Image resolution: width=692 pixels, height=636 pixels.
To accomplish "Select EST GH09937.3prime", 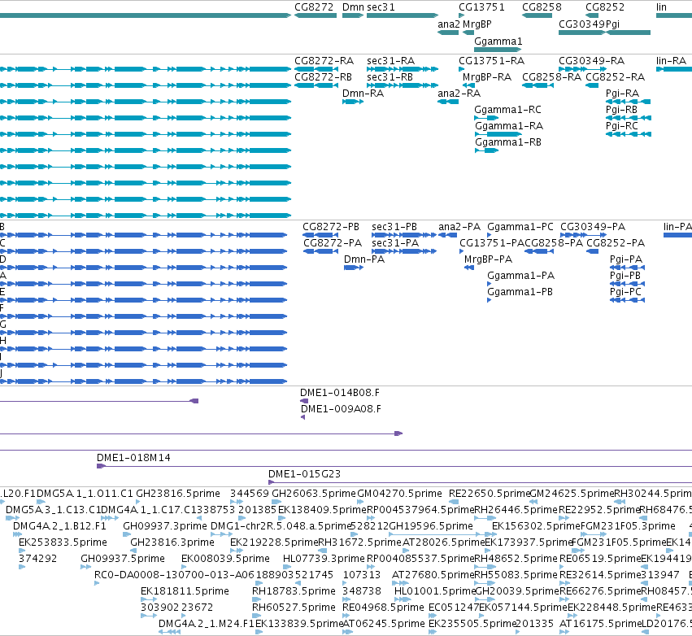I will [165, 526].
